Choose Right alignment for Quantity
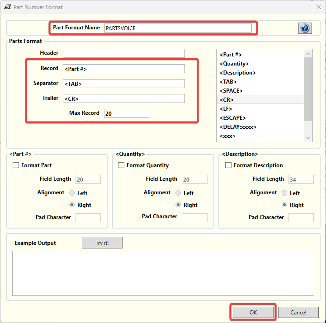 178,205
